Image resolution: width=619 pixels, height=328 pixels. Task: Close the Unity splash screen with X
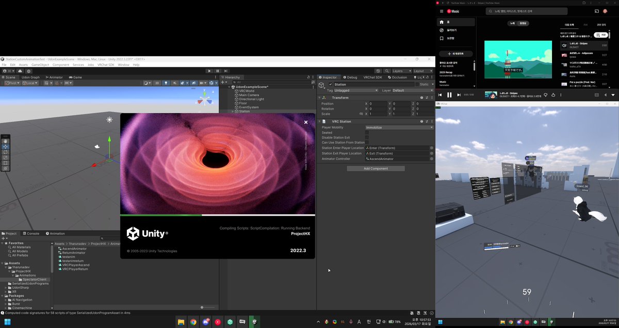pyautogui.click(x=306, y=122)
